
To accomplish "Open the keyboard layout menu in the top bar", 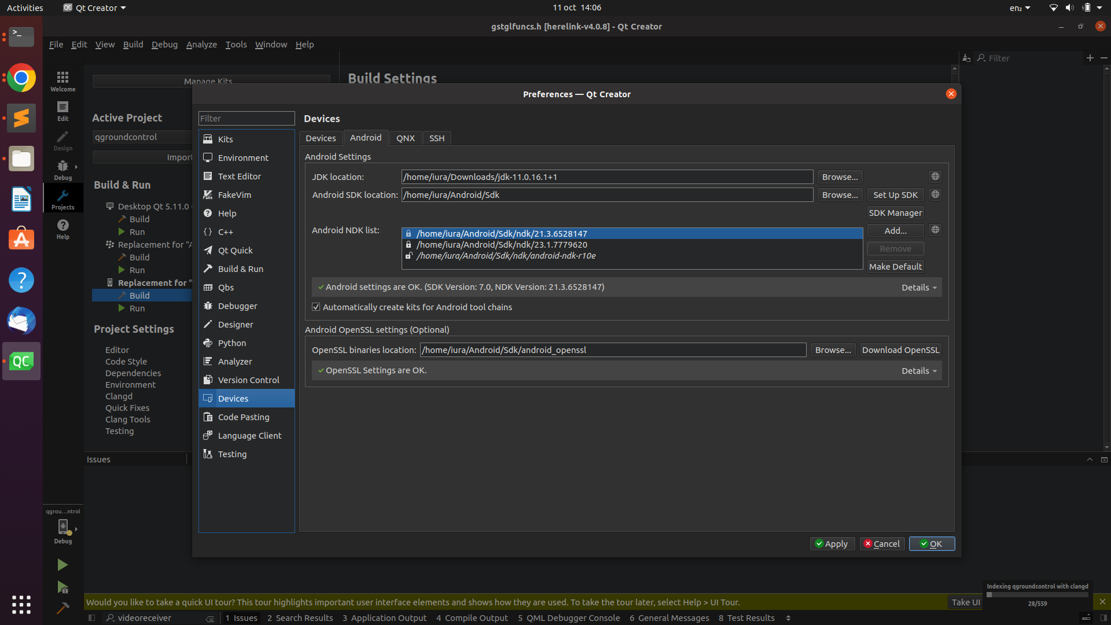I will tap(1019, 8).
